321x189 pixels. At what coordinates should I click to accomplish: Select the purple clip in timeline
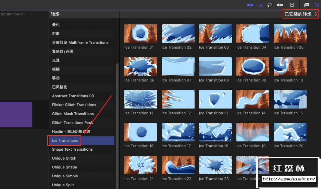16,114
